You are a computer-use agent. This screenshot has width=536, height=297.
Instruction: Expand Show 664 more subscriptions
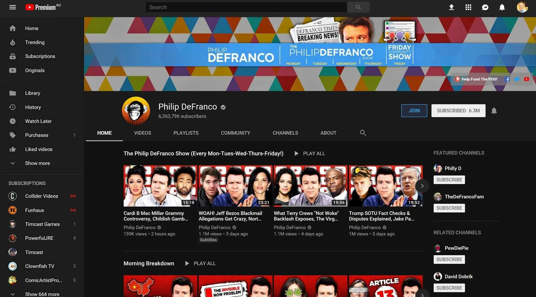(x=42, y=294)
